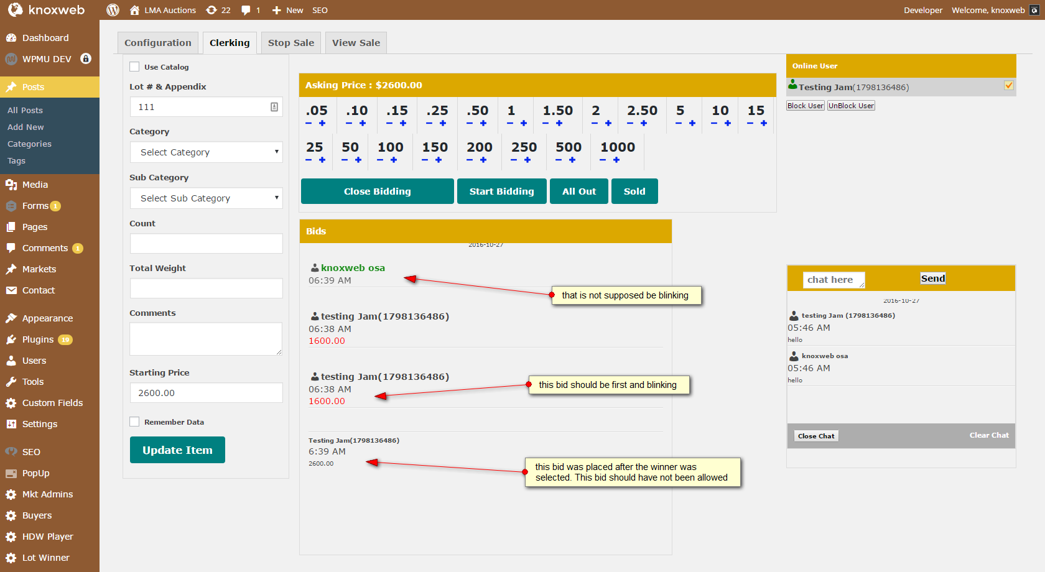
Task: Click the plus icon under 500 increment
Action: [572, 160]
